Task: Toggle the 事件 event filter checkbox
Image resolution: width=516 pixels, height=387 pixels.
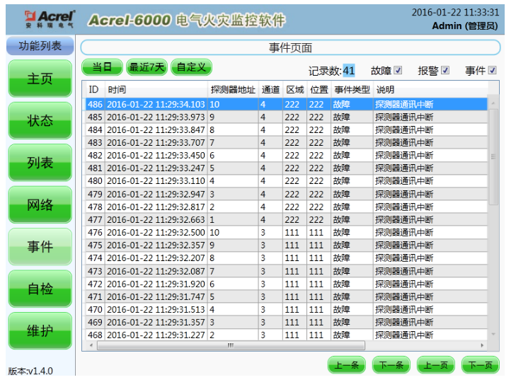Action: pyautogui.click(x=493, y=70)
